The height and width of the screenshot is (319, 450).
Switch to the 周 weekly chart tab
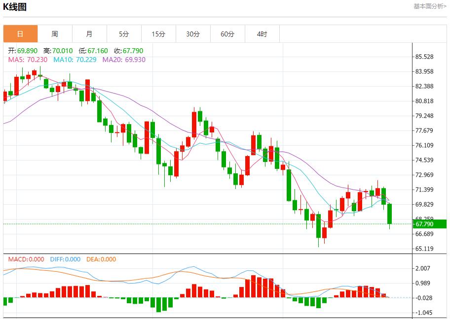[54, 34]
